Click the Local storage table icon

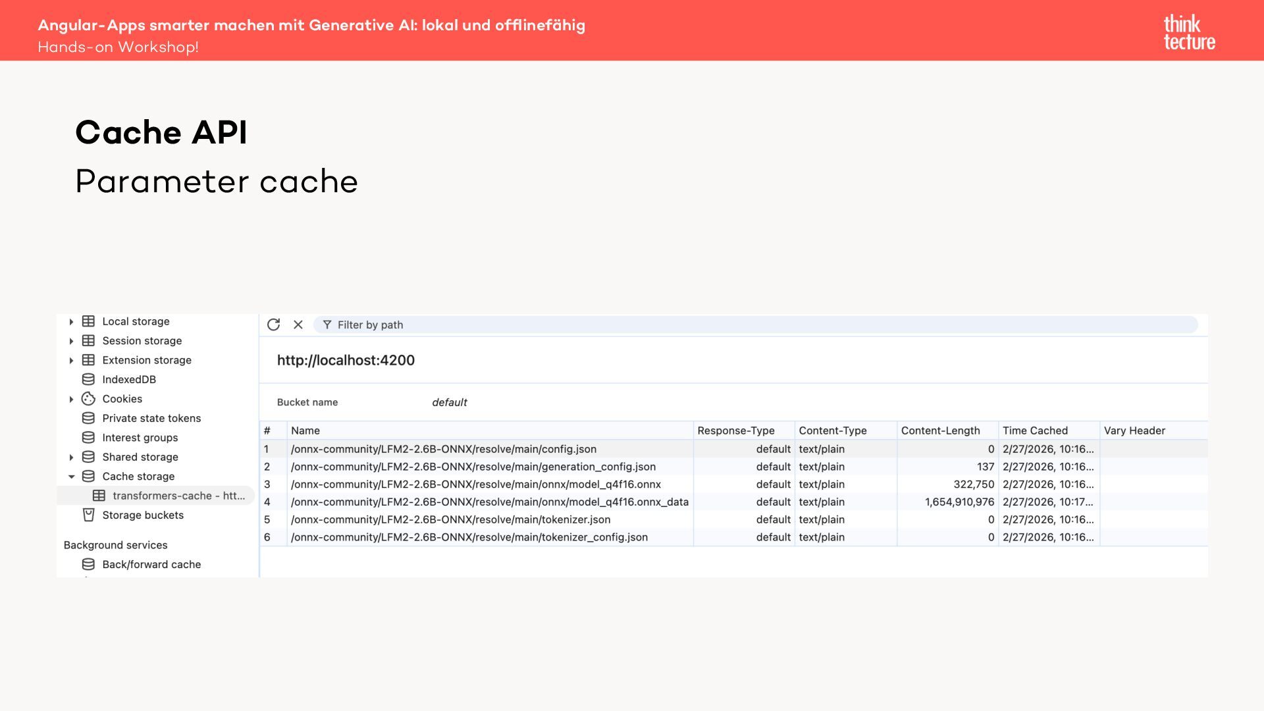pos(88,321)
